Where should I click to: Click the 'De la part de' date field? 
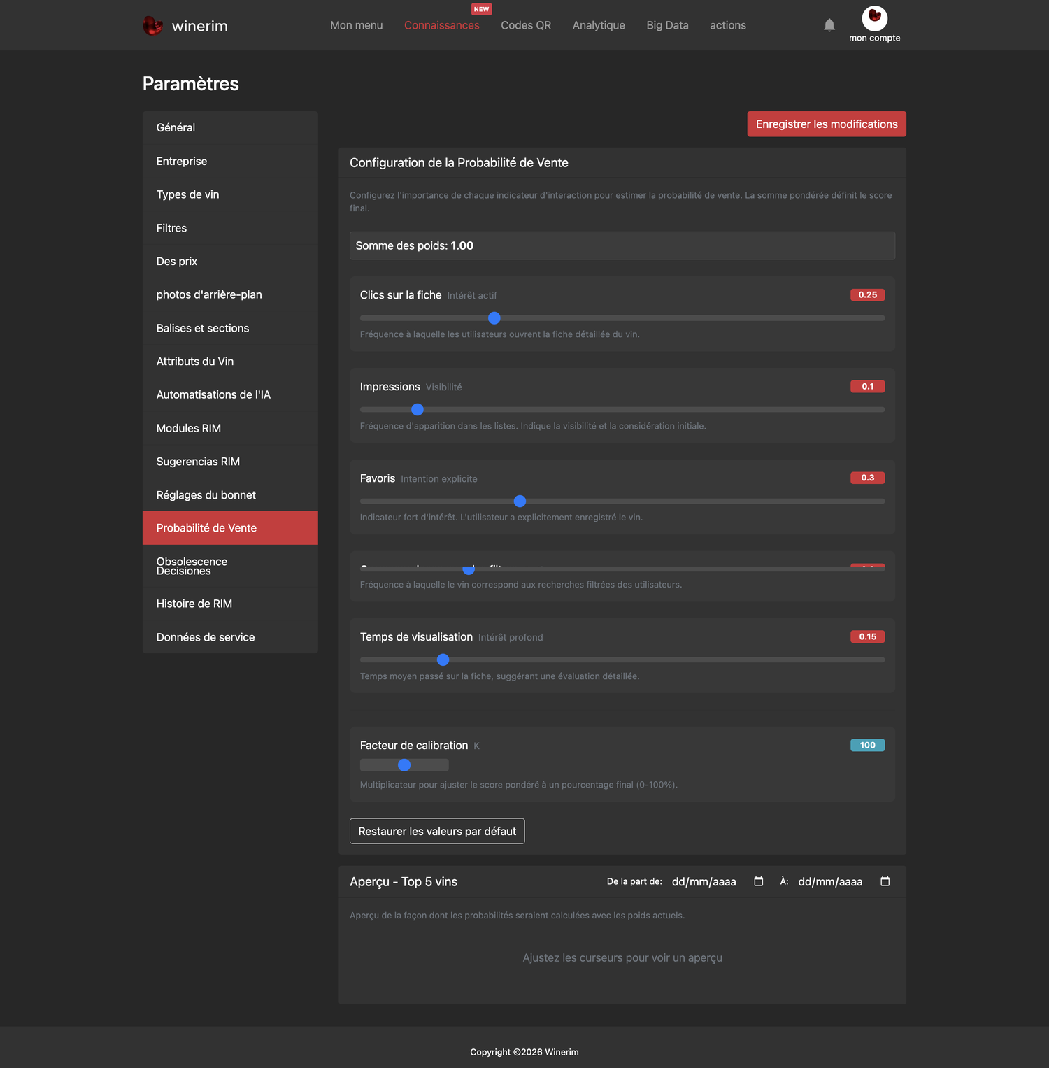718,881
